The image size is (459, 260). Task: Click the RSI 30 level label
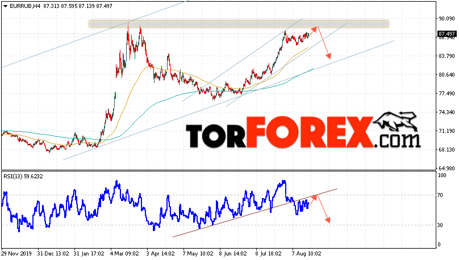[x=440, y=225]
